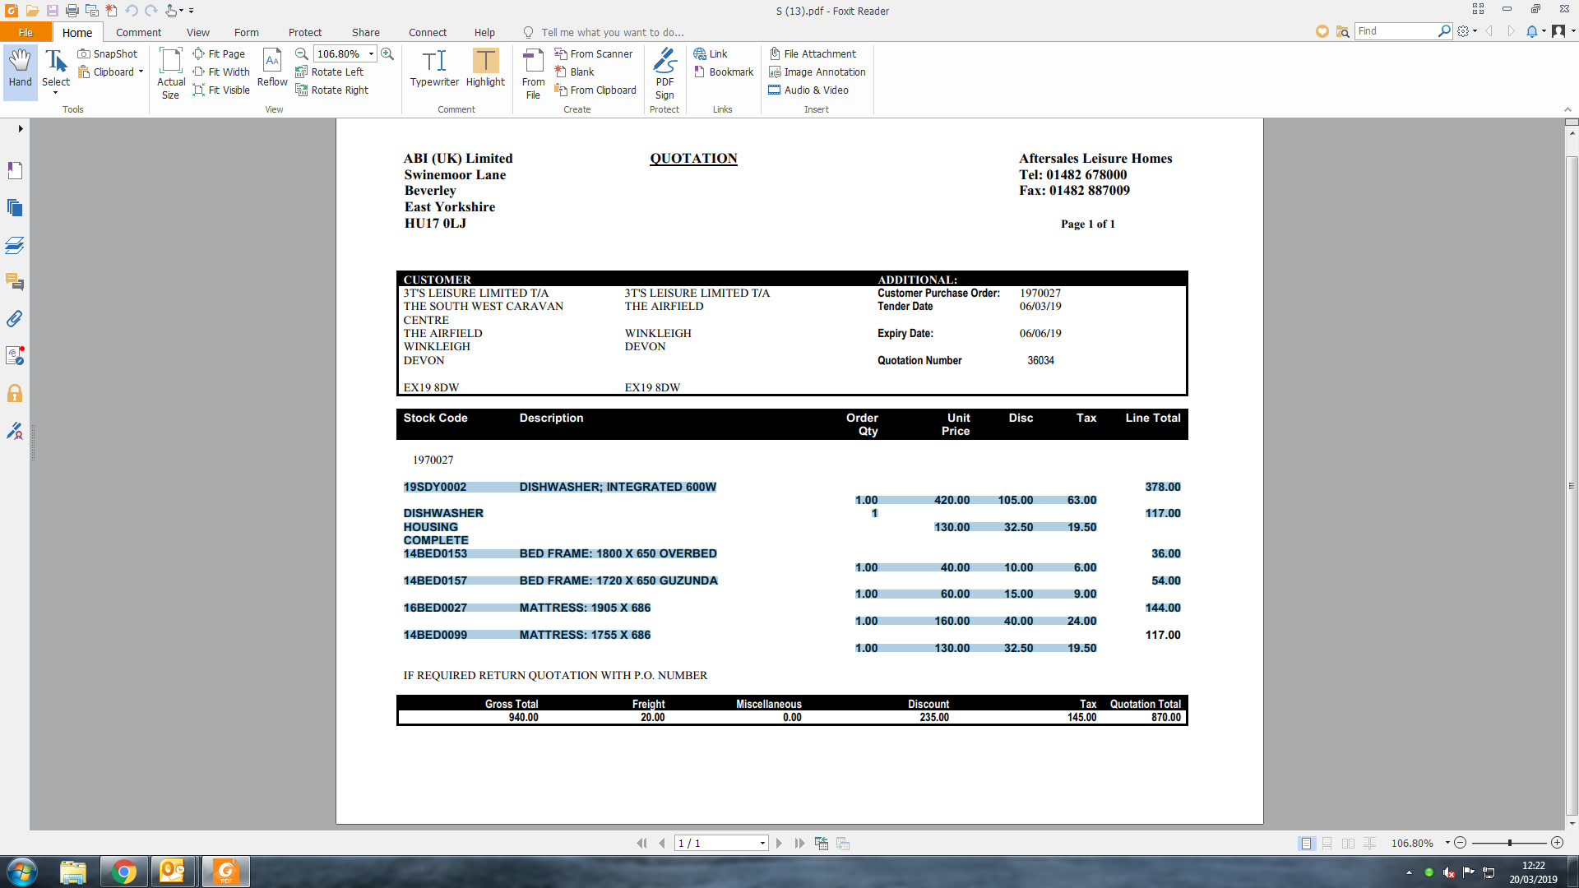Open the PDF Sign tool
This screenshot has width=1579, height=888.
tap(664, 73)
